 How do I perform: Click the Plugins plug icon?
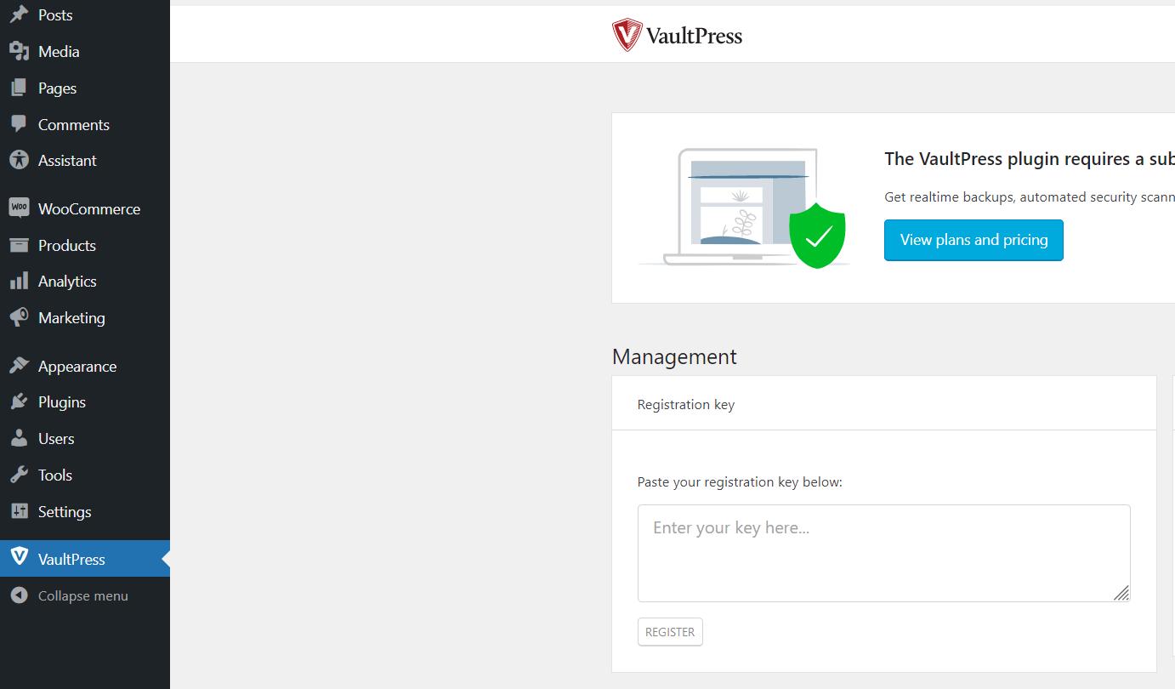(x=19, y=402)
